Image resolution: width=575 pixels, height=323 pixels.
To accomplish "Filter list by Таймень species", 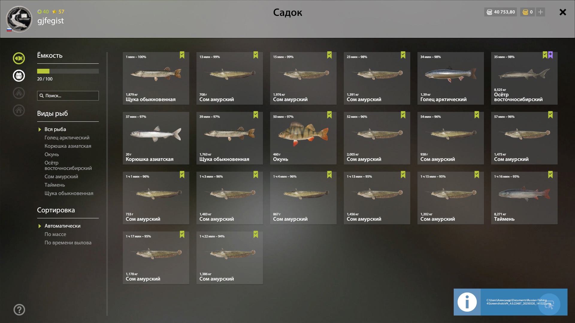I will 55,185.
